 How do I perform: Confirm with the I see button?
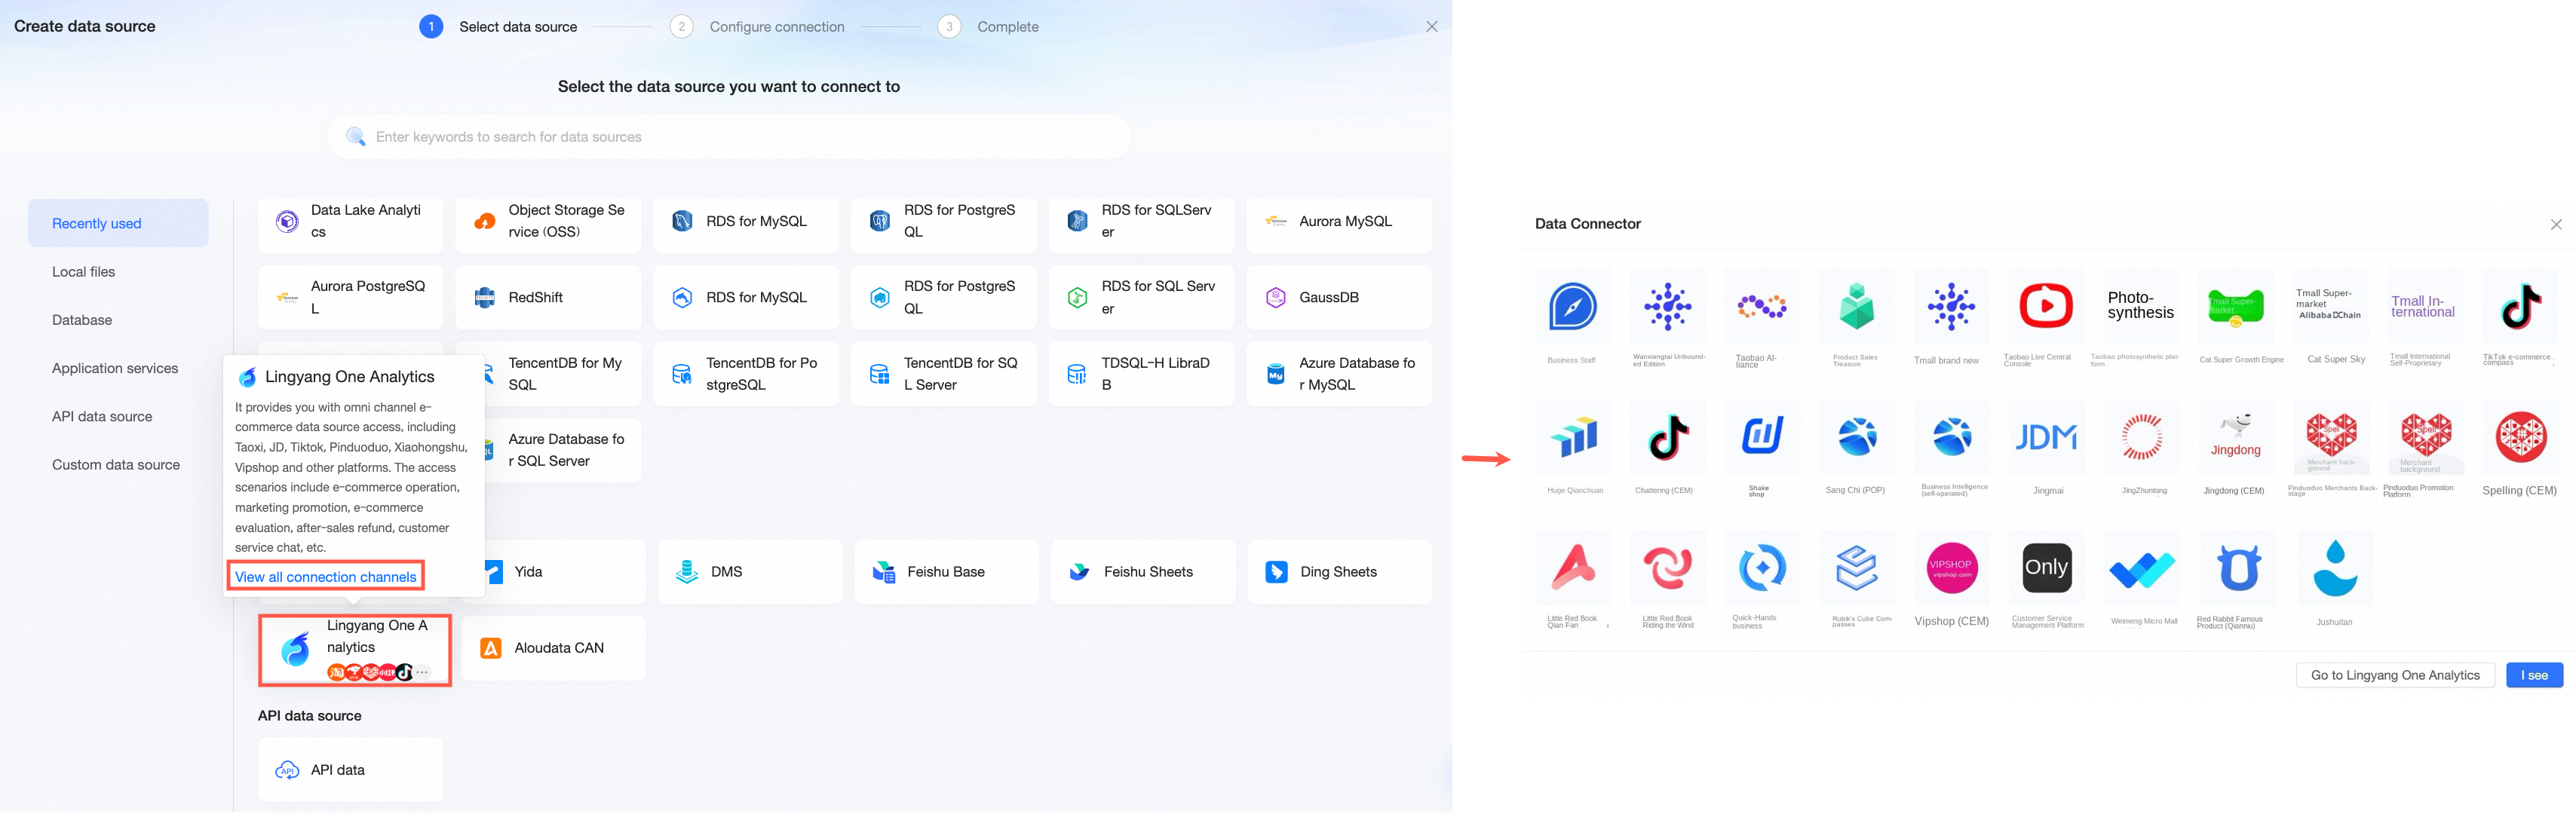click(2534, 676)
